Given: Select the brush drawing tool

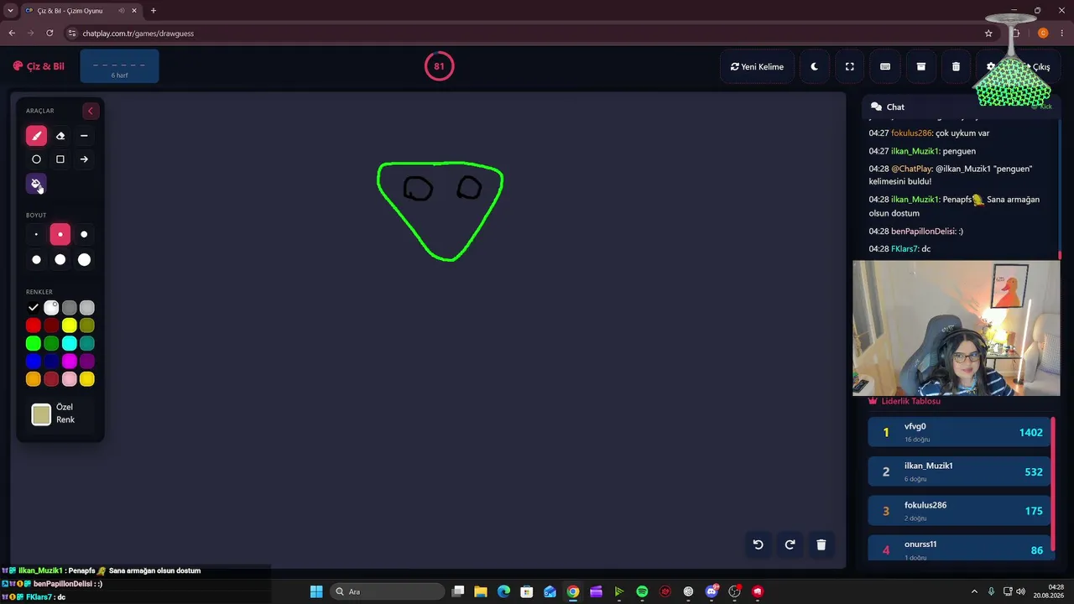Looking at the screenshot, I should click(36, 136).
